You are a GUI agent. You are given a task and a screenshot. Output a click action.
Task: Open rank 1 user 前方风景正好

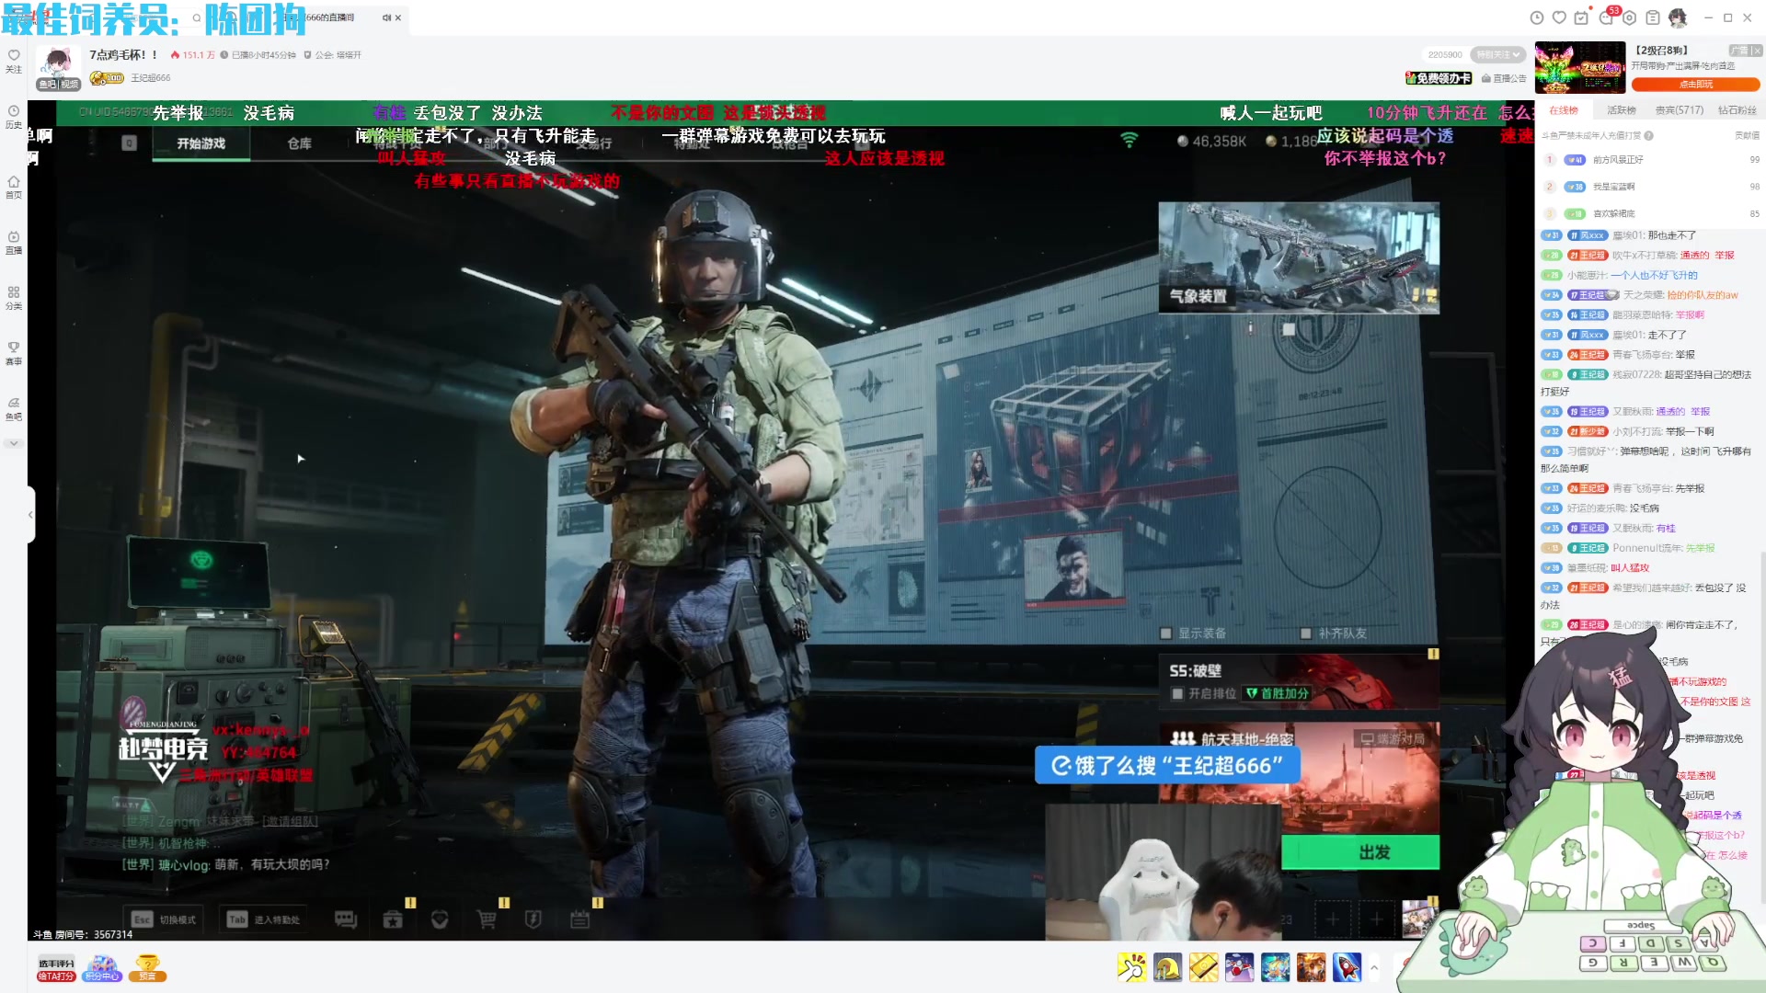coord(1619,160)
